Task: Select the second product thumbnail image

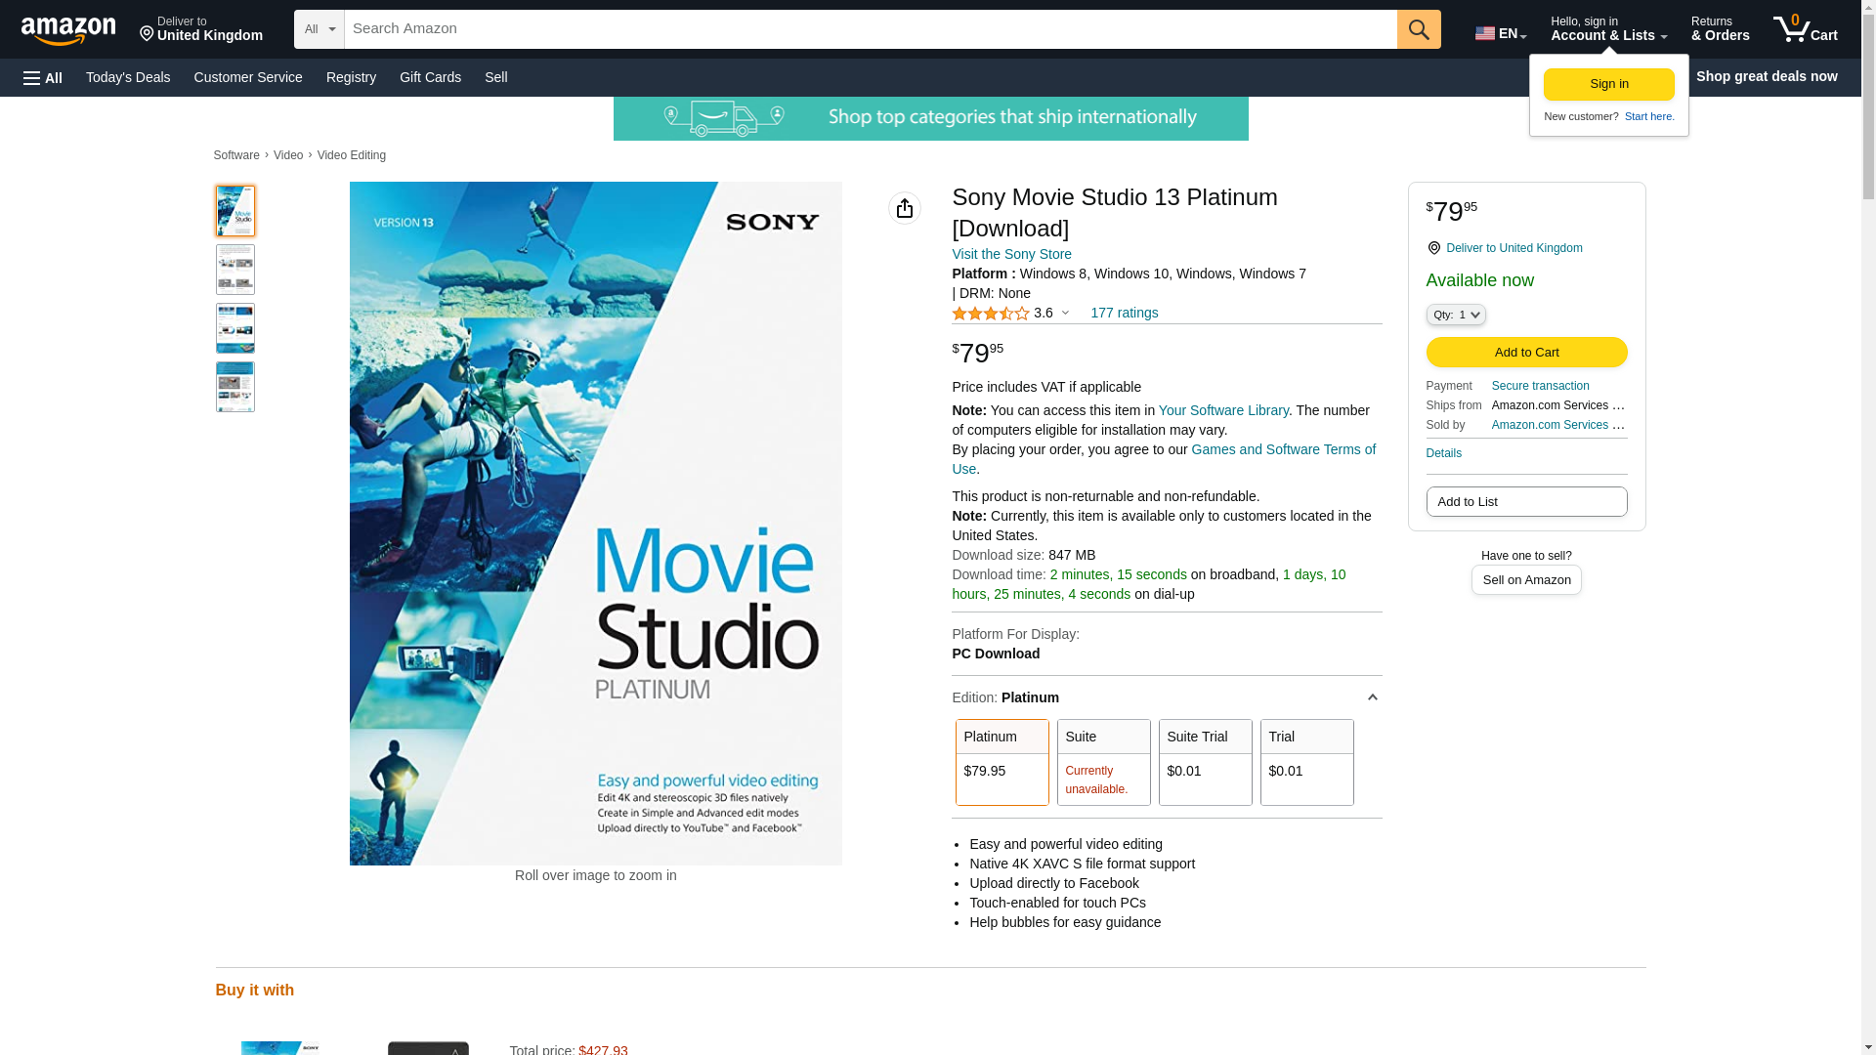Action: [235, 270]
